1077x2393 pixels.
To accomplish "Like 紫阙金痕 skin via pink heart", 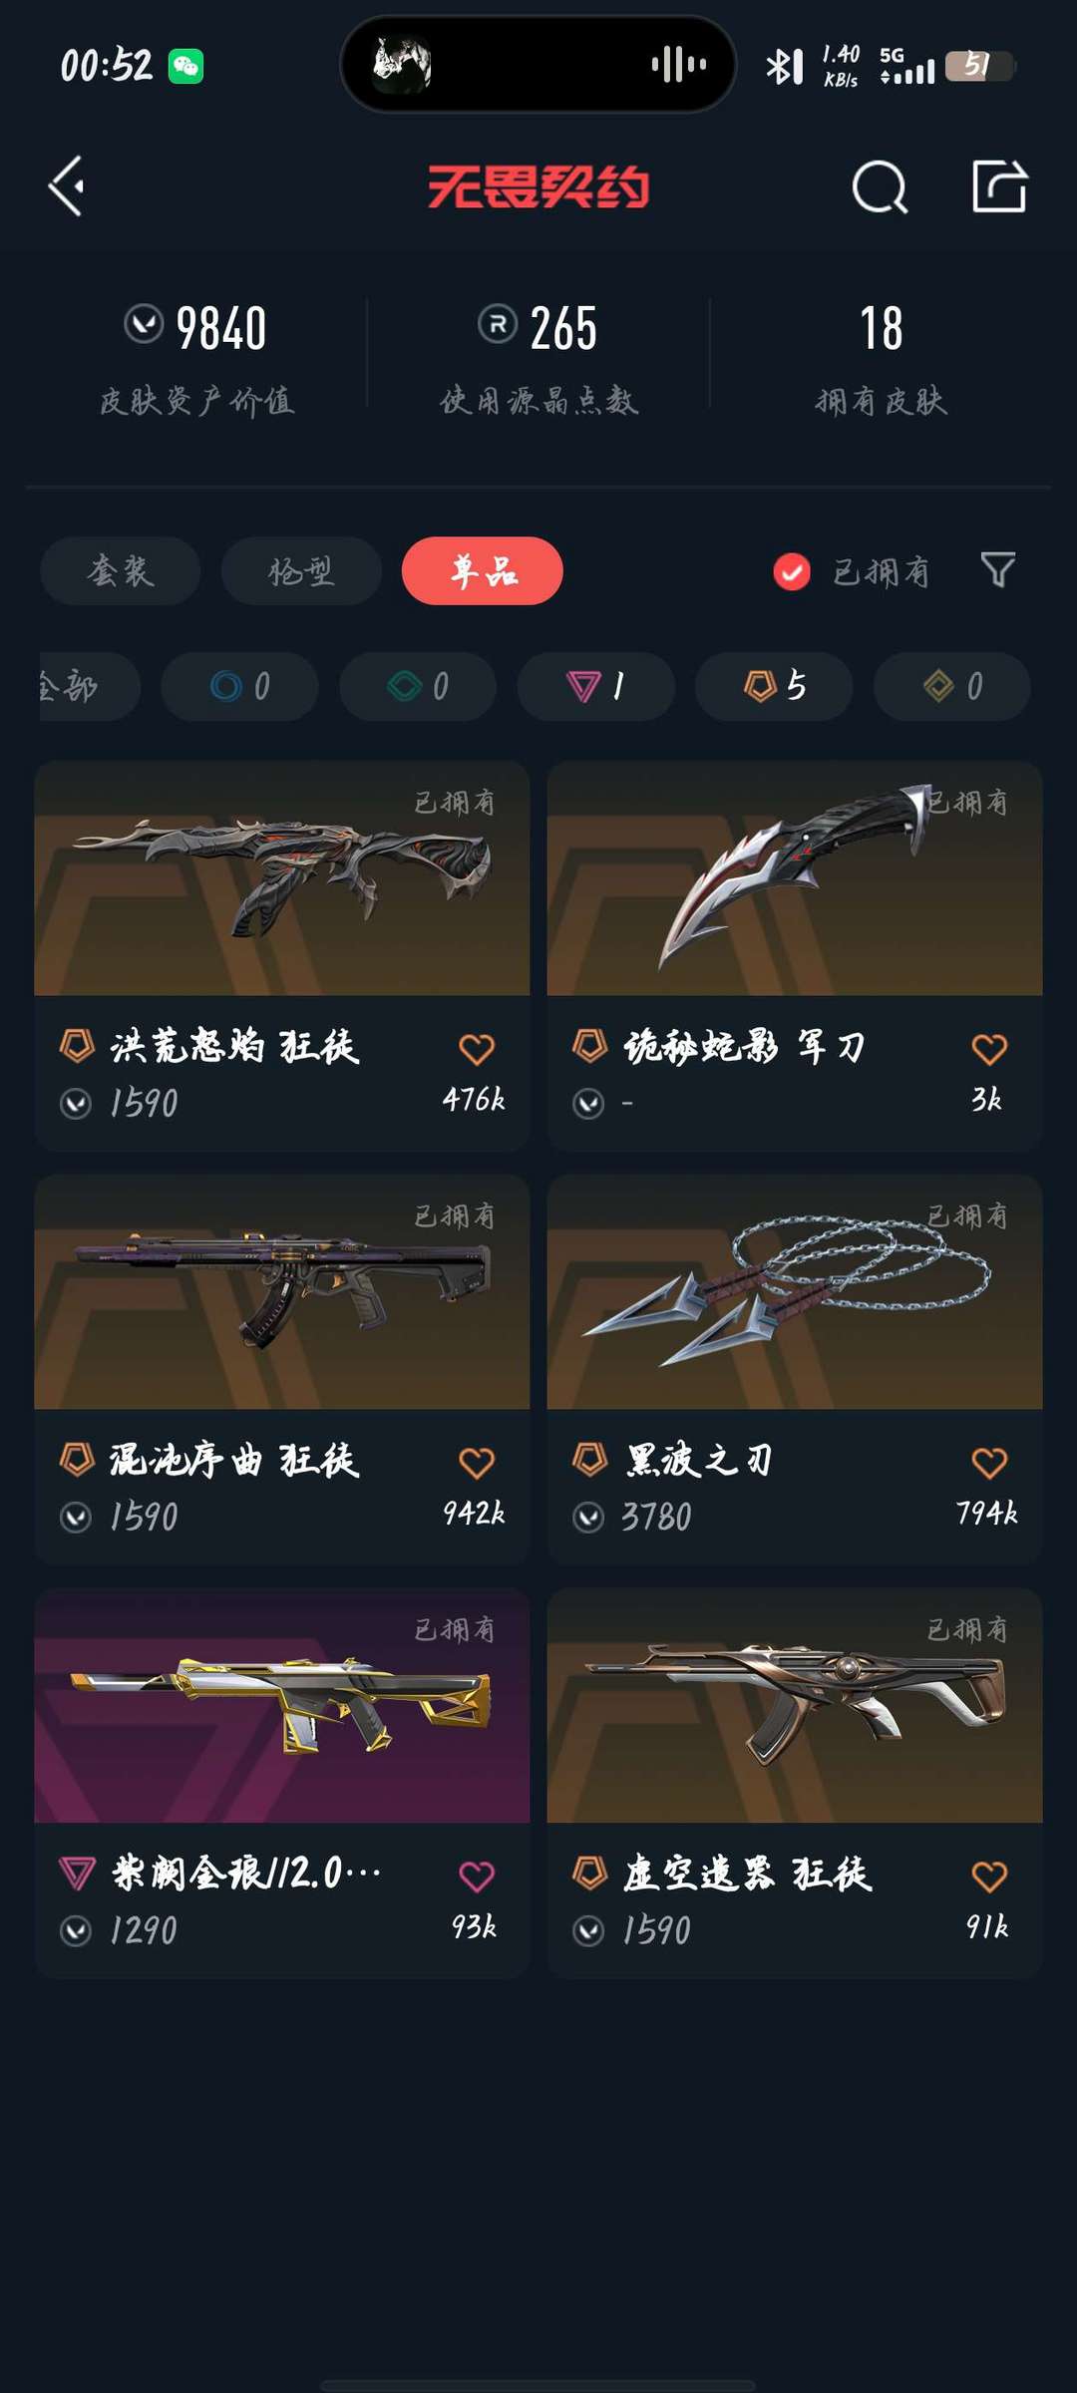I will 477,1877.
